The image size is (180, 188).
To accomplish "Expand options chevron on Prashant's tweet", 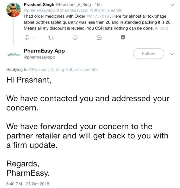I will click(172, 5).
